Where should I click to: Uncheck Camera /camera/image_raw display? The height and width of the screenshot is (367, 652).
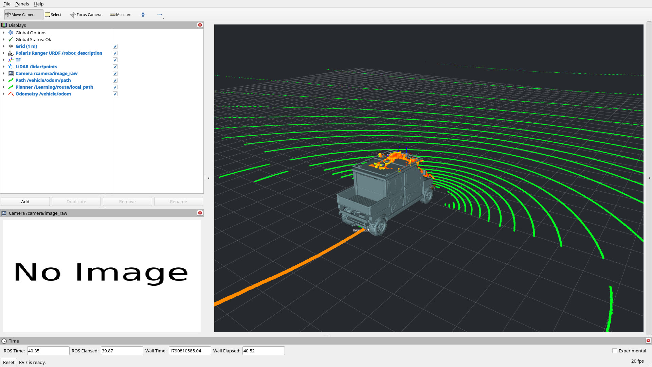click(115, 73)
